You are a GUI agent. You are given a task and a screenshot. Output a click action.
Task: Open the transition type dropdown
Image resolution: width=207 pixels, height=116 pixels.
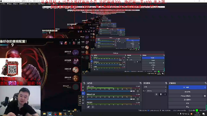(x=155, y=87)
